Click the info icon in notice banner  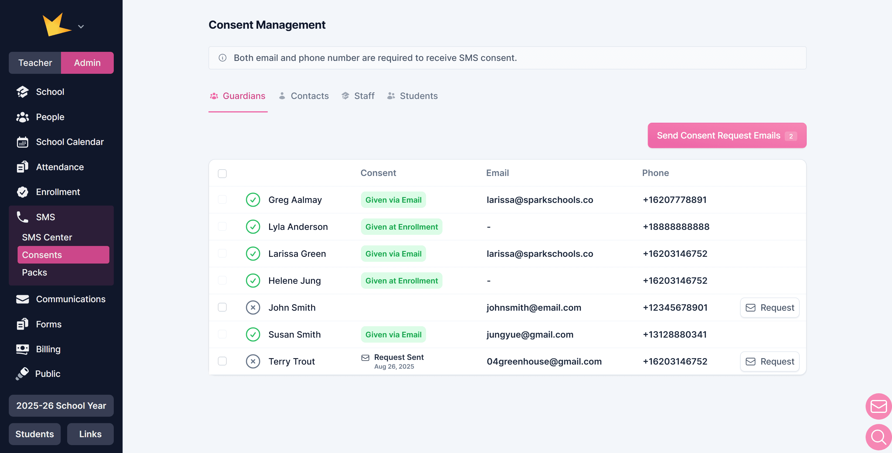coord(223,58)
